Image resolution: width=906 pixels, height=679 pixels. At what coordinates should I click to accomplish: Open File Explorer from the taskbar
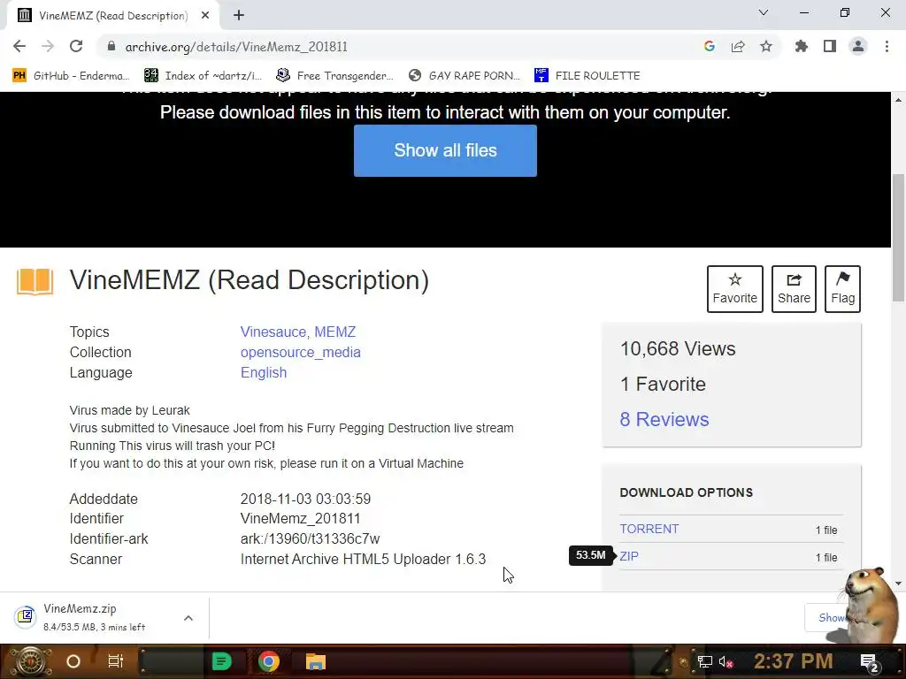316,661
